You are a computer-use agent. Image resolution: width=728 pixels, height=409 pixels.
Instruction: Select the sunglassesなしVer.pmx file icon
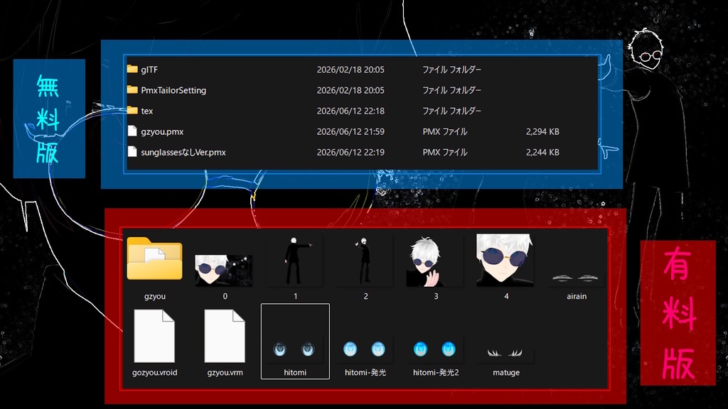click(x=132, y=152)
